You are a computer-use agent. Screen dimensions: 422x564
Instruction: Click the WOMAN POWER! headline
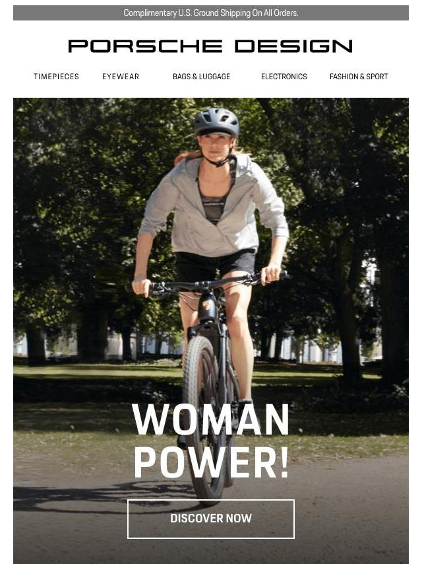point(211,441)
